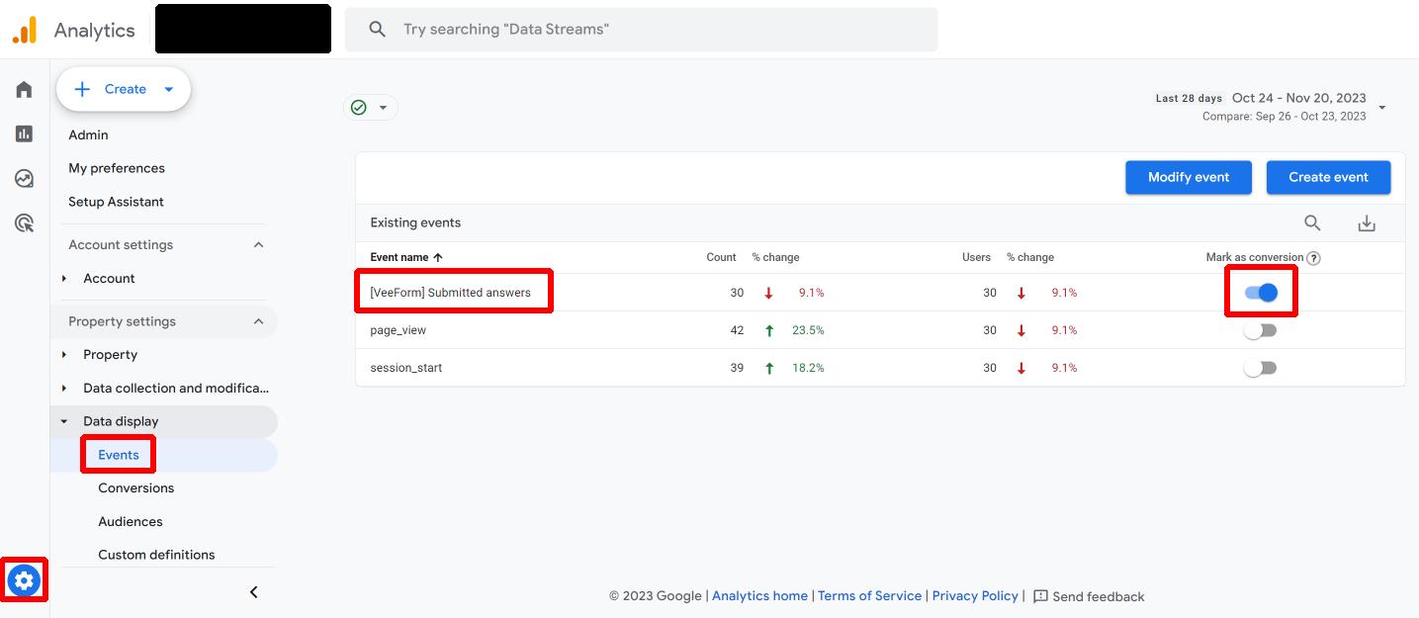Collapse the Data display item
The width and height of the screenshot is (1419, 618).
pos(64,421)
